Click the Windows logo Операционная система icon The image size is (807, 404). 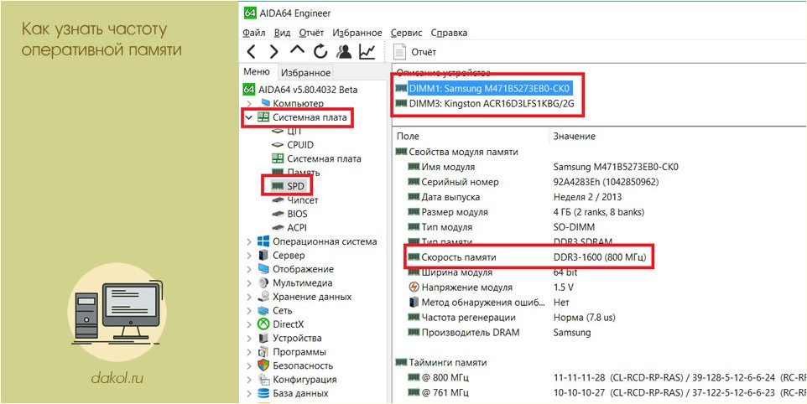(x=263, y=241)
